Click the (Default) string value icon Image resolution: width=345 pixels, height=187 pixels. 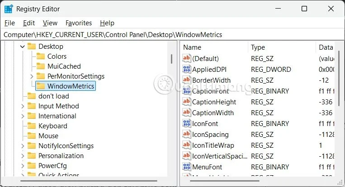tap(187, 58)
